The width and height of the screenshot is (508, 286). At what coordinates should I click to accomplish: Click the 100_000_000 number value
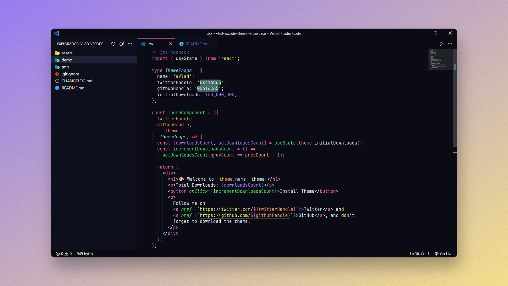coord(220,95)
